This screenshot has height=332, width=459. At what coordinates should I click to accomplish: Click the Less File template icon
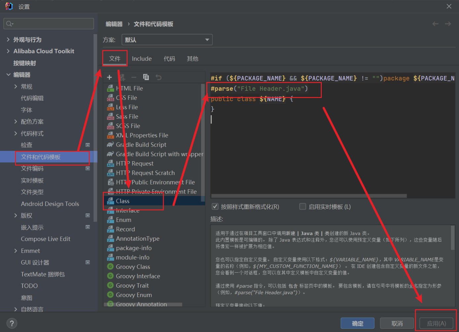coord(110,107)
